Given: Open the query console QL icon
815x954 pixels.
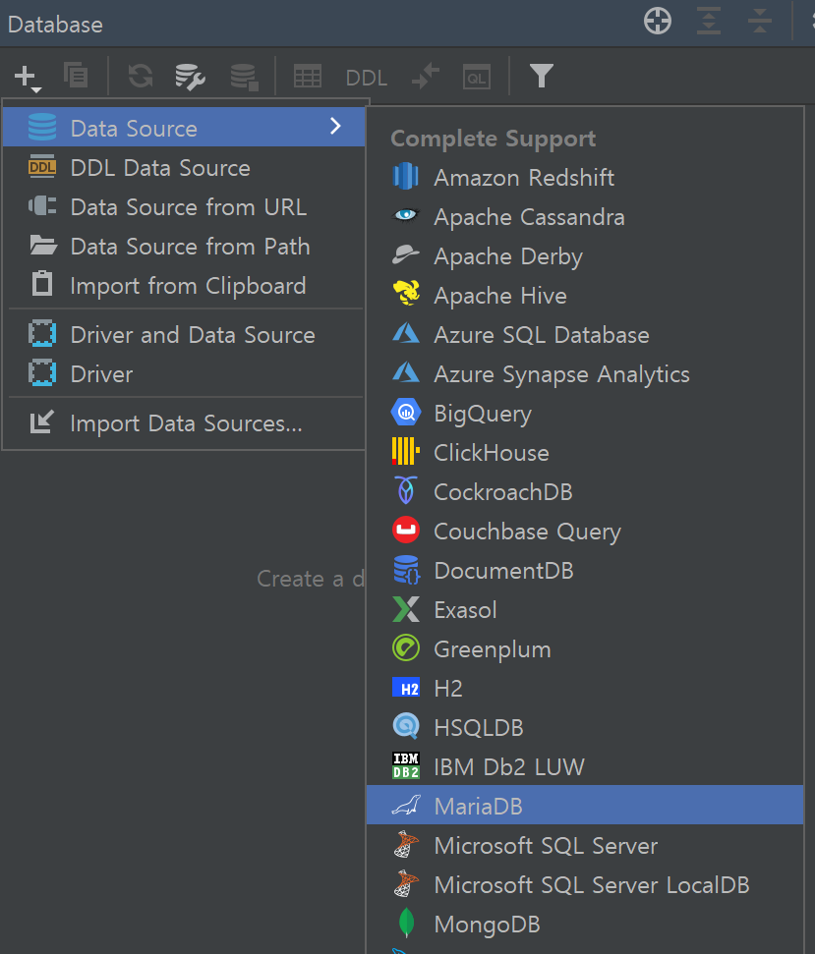Looking at the screenshot, I should [477, 78].
